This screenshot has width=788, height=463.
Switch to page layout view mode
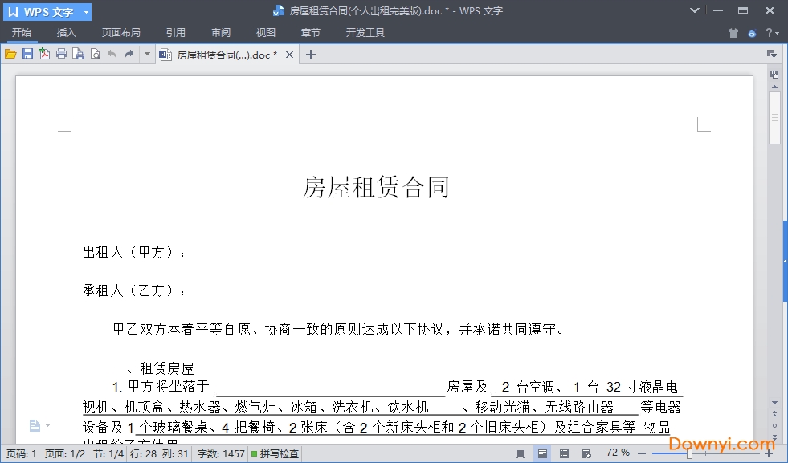tap(543, 453)
